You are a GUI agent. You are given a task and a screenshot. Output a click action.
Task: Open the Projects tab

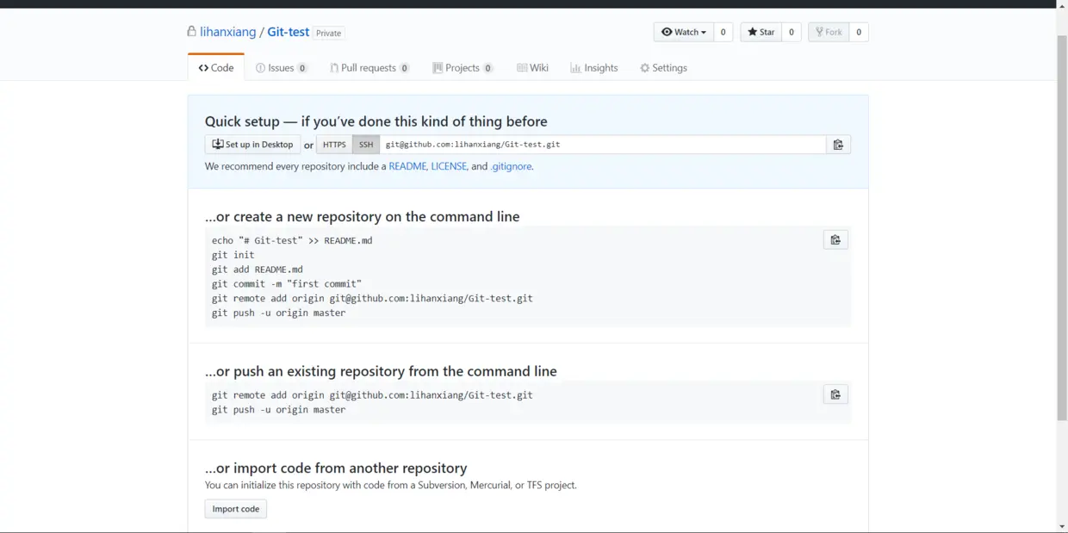coord(463,68)
